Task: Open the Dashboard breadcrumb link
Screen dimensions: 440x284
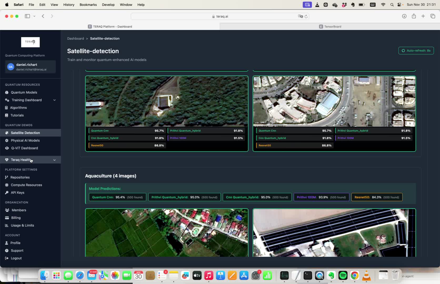Action: 76,38
